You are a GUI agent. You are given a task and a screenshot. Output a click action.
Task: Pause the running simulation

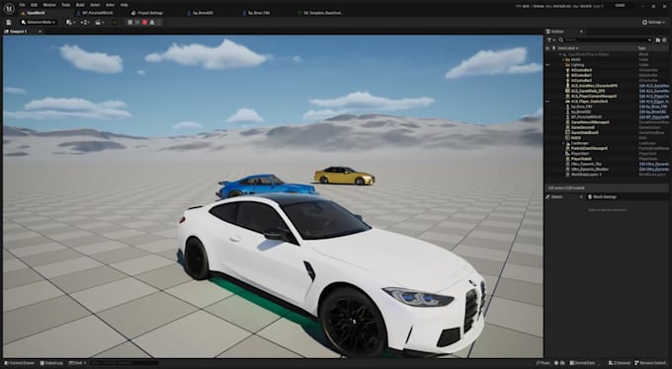click(x=129, y=23)
